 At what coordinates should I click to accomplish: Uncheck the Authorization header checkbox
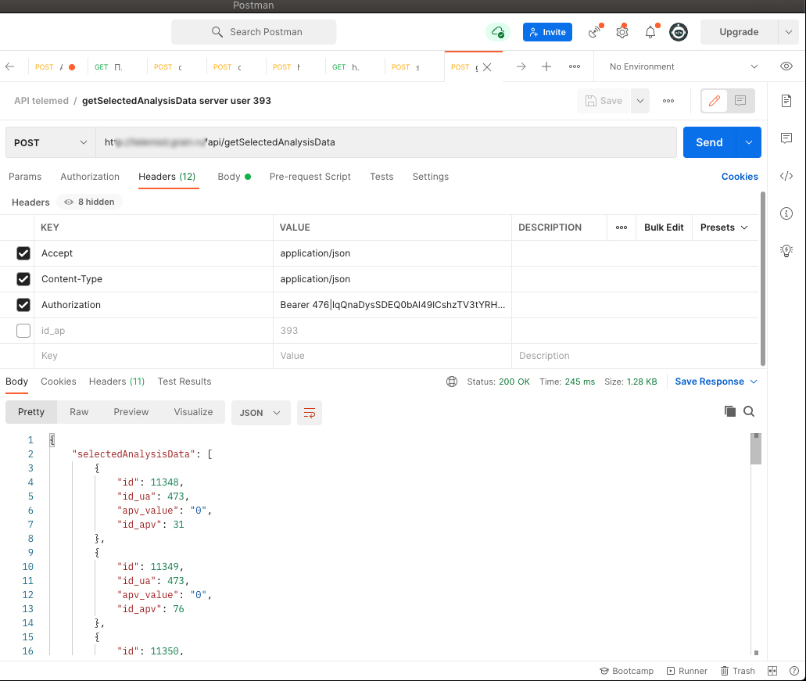tap(23, 305)
